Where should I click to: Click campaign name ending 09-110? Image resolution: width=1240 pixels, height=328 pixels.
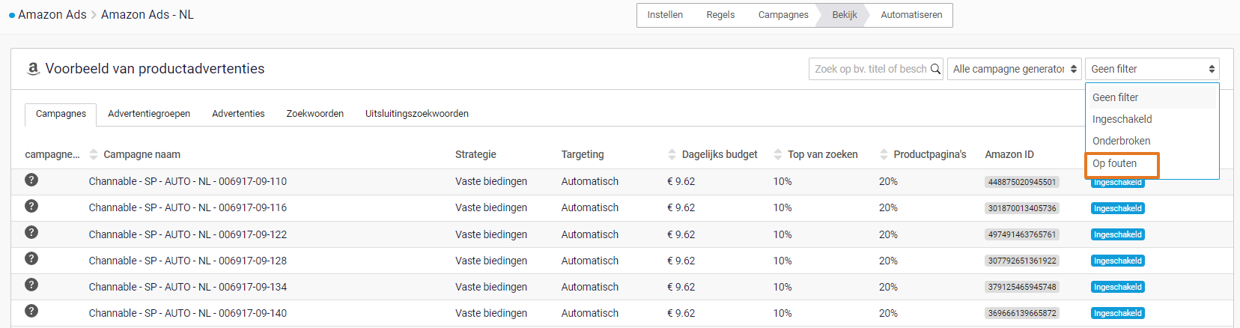tap(188, 181)
